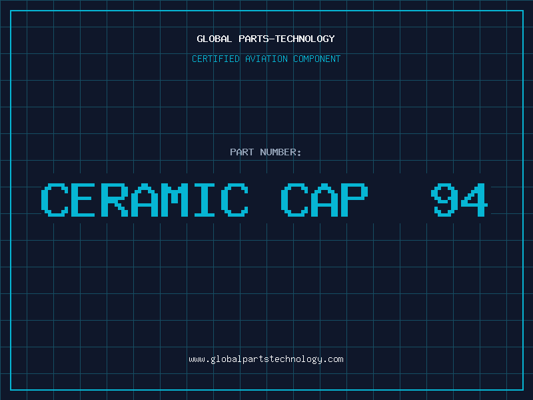Click the word NUMBER: in the label
The width and height of the screenshot is (533, 400).
click(280, 152)
